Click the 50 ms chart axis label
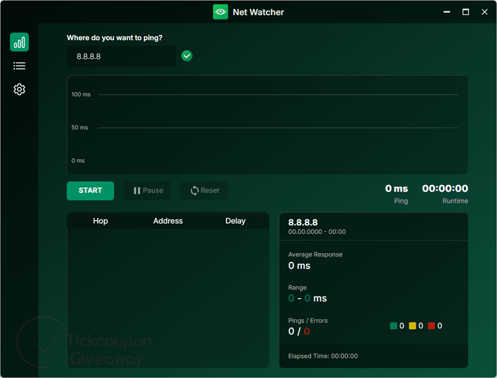Image resolution: width=497 pixels, height=378 pixels. (x=79, y=127)
